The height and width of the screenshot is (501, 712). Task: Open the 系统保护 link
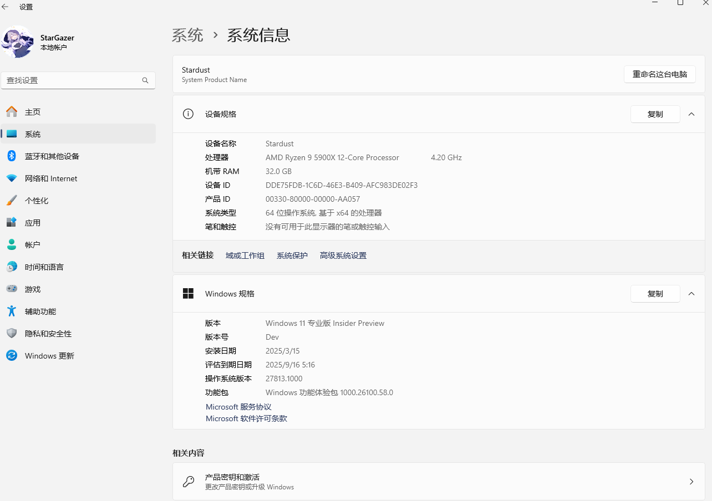coord(292,255)
